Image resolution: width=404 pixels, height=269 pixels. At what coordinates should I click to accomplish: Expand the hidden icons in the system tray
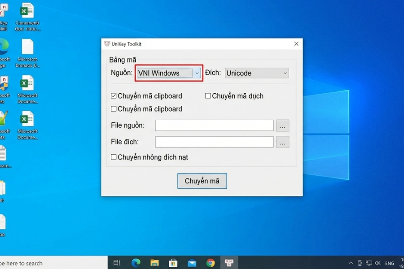click(351, 263)
